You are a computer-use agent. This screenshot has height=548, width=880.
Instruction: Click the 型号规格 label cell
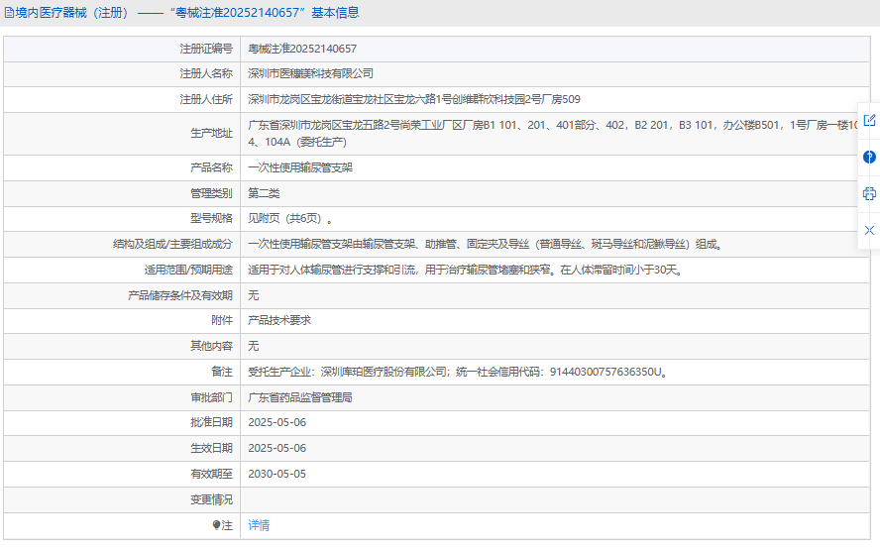[x=122, y=219]
